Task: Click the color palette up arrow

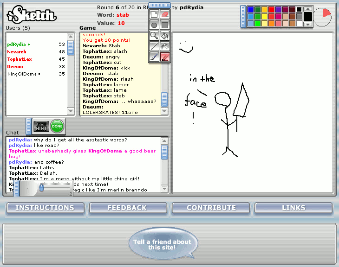Action: (x=307, y=9)
